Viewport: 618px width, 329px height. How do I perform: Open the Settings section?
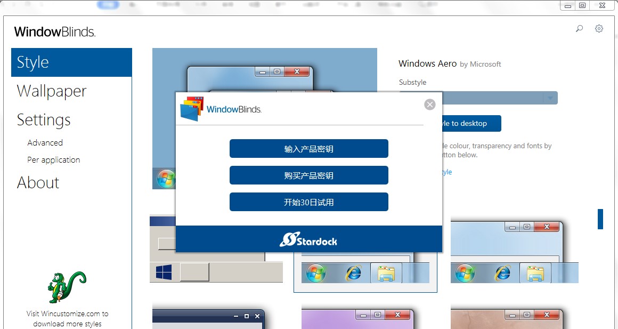[43, 120]
